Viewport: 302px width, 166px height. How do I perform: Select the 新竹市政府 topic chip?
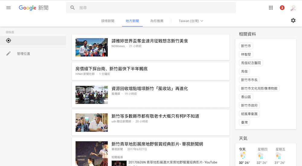(249, 105)
